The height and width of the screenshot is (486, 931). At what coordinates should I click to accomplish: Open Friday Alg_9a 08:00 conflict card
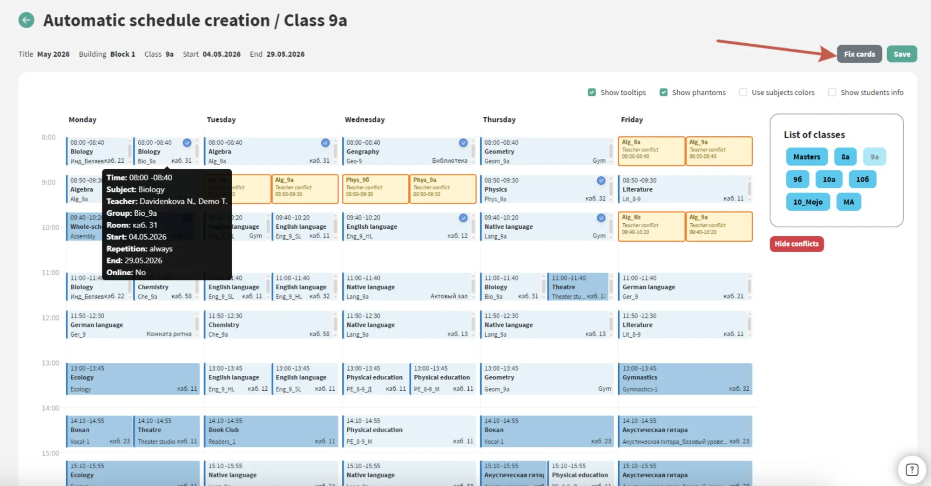click(x=719, y=151)
